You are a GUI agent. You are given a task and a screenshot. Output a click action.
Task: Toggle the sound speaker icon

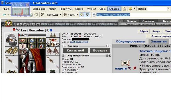click(82, 15)
